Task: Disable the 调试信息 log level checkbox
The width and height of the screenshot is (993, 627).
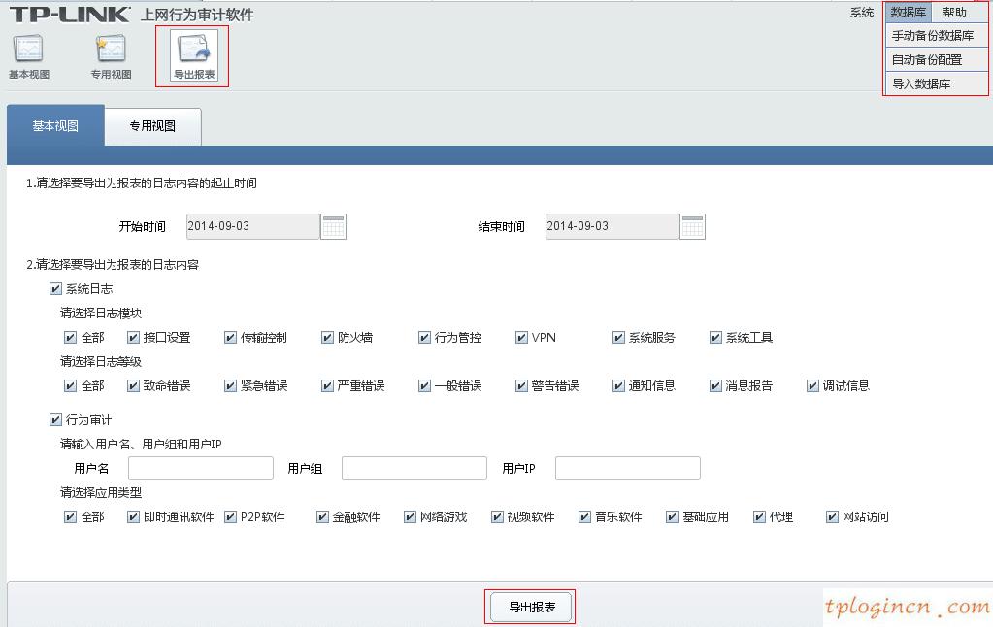Action: [x=811, y=385]
